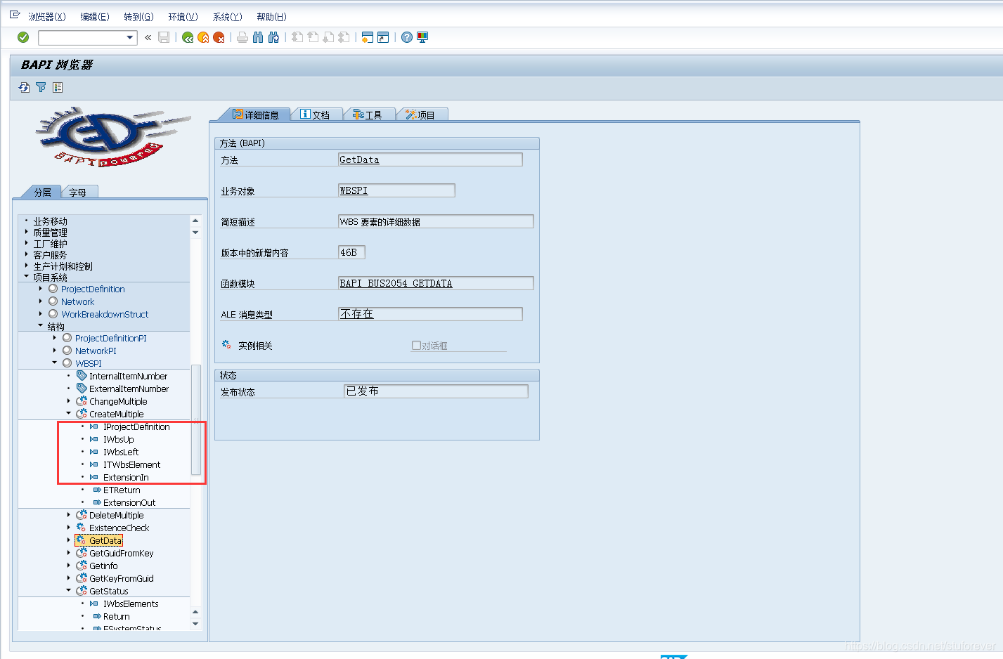Open the system menu icon left of 浏览器

(x=15, y=14)
